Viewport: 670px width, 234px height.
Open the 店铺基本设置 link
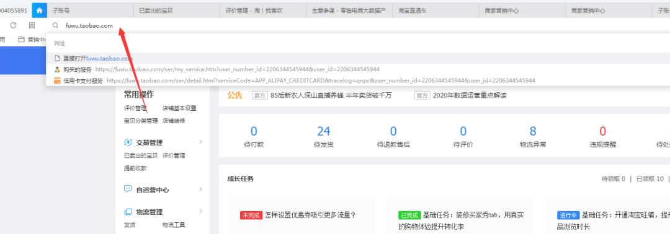(179, 108)
